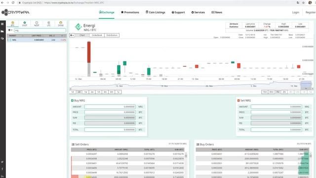
Task: Set chart range to 1w
Action: (85, 92)
